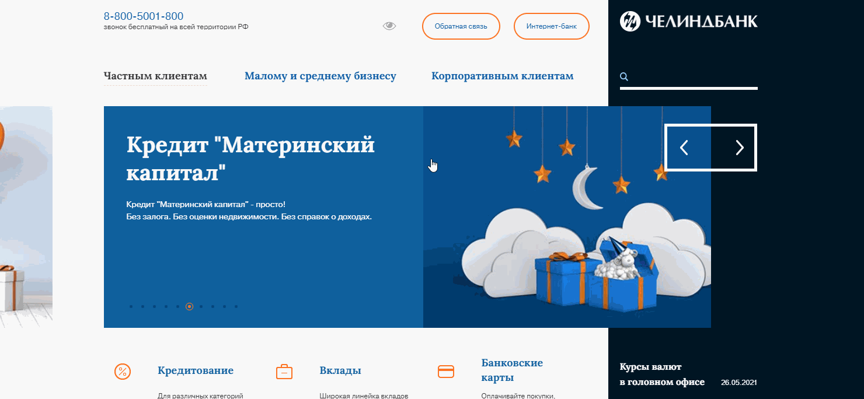Screen dimensions: 864x399
Task: Select the percent icon beside Кредитование
Action: click(121, 371)
